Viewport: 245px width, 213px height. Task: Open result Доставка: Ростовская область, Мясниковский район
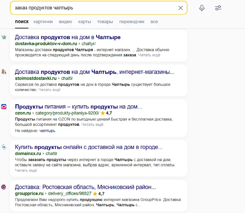click(85, 187)
